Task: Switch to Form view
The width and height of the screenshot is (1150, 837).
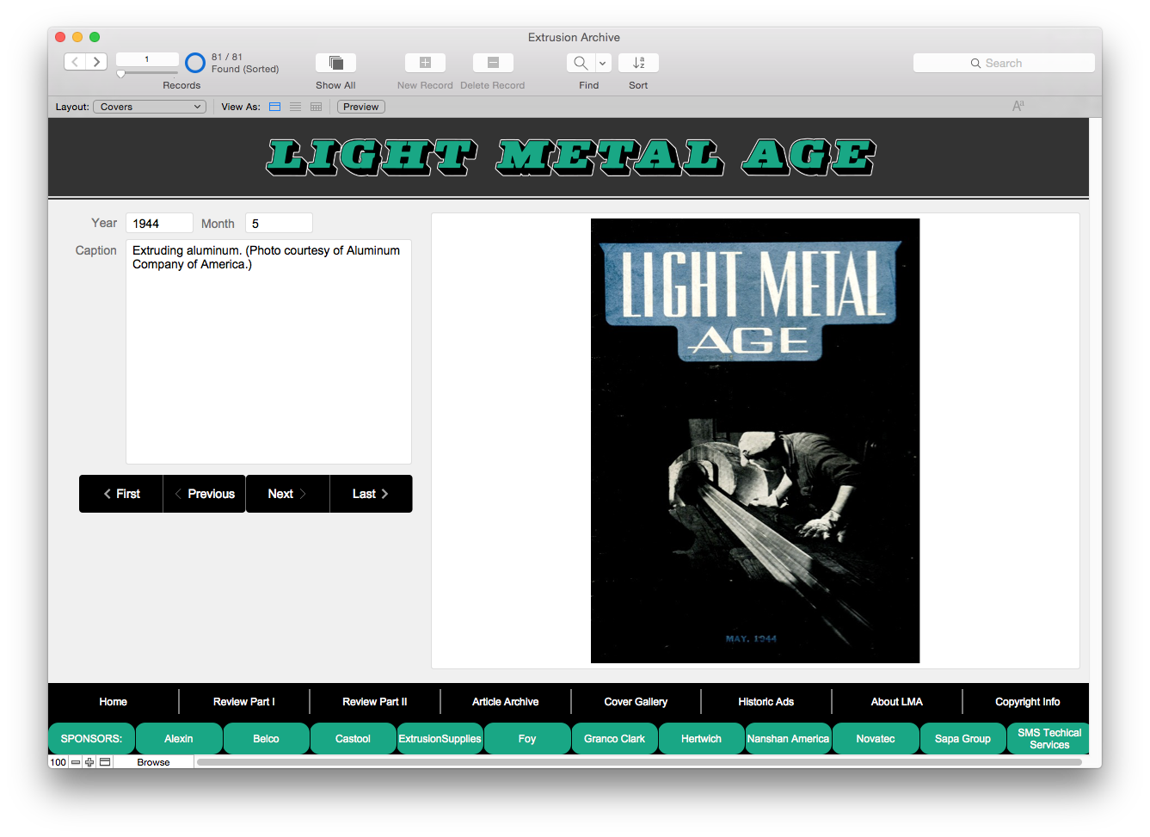Action: point(275,107)
